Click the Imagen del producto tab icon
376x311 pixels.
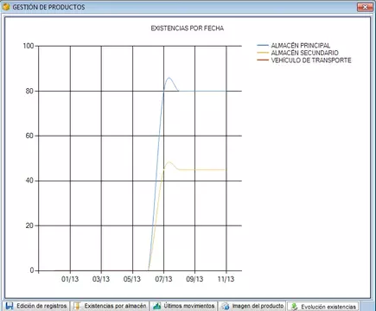click(226, 306)
